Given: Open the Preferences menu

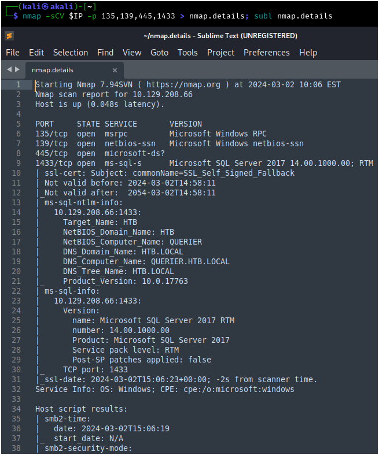Looking at the screenshot, I should (x=267, y=53).
